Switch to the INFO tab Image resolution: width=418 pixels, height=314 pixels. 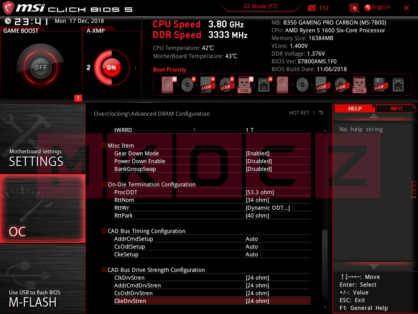pos(396,108)
